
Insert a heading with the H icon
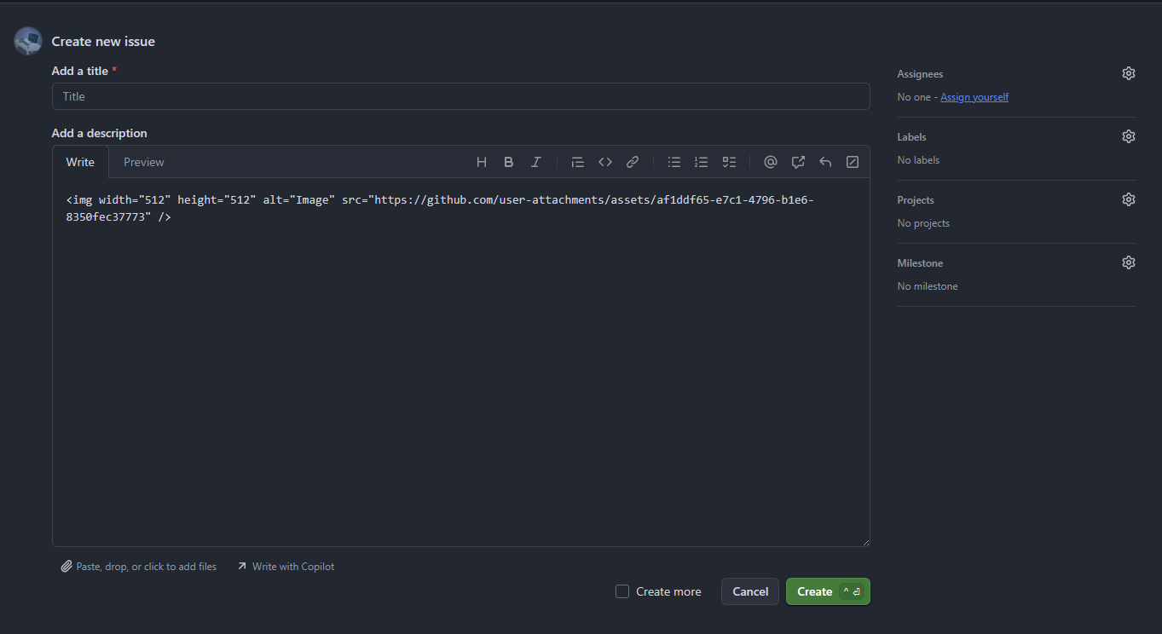[482, 162]
